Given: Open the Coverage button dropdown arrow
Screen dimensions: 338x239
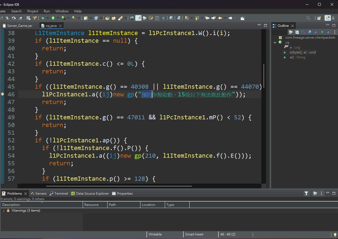Looking at the screenshot, I should [x=68, y=18].
